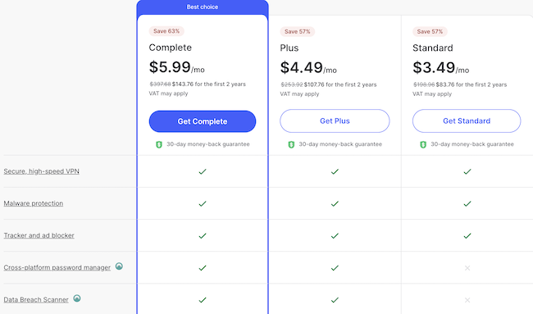Open the Secure, high-speed VPN link
Image resolution: width=533 pixels, height=314 pixels.
(42, 171)
